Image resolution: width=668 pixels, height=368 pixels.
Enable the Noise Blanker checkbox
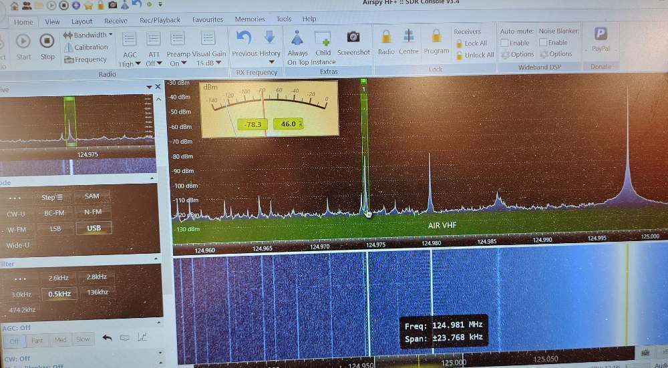click(544, 43)
